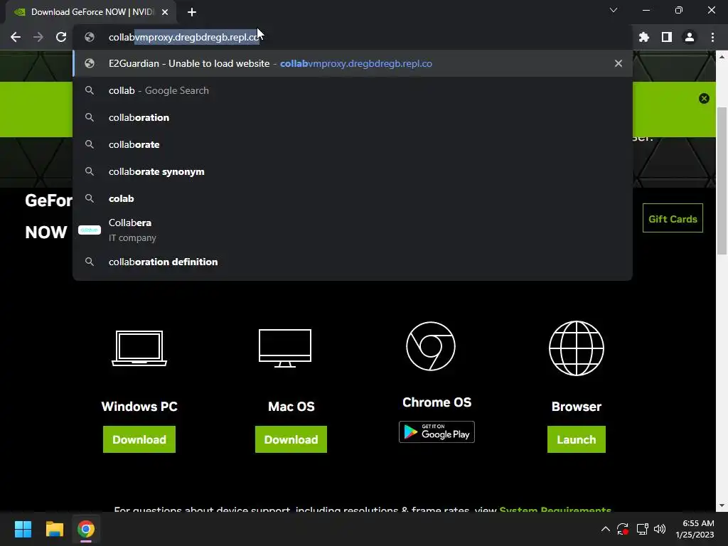Open the System Requirements link

555,509
